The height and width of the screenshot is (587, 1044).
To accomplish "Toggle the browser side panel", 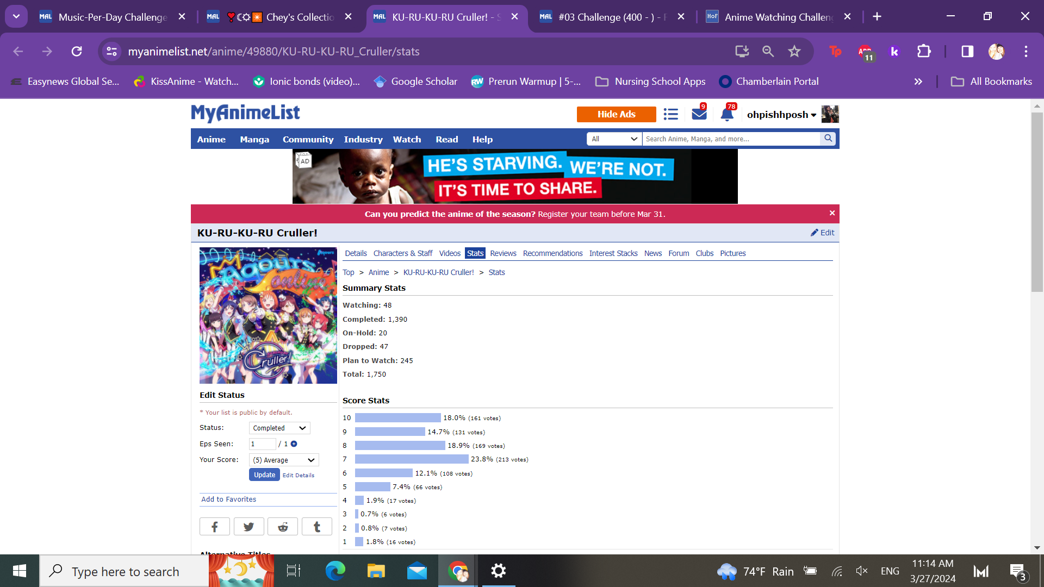I will tap(967, 51).
